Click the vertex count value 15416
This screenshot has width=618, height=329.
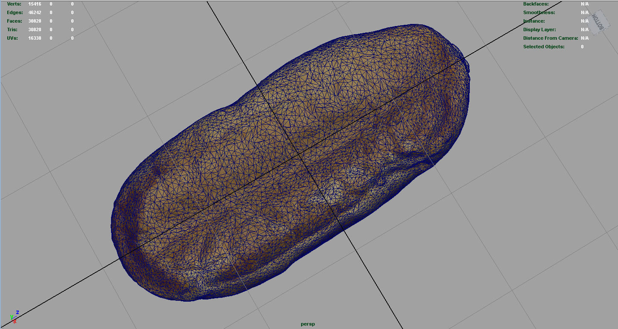tap(35, 4)
